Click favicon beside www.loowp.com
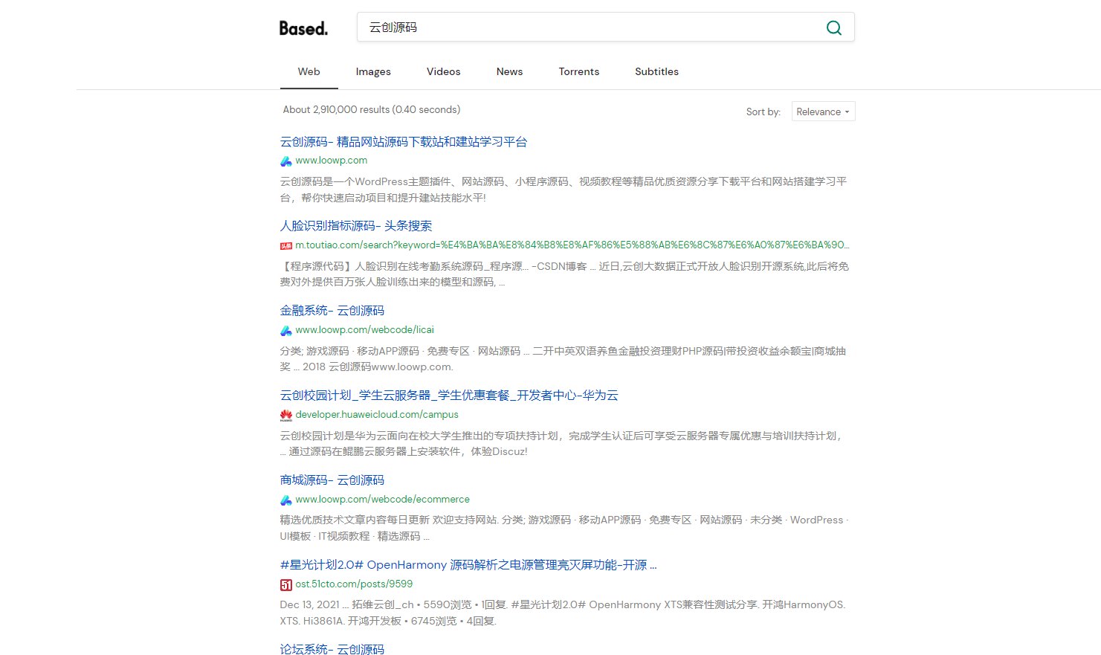The image size is (1101, 655). click(x=286, y=161)
